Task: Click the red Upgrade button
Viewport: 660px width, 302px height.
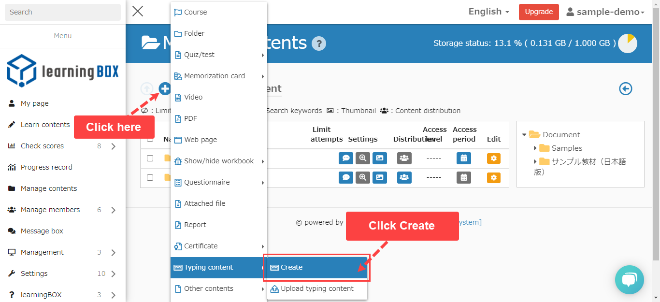Action: (x=538, y=12)
